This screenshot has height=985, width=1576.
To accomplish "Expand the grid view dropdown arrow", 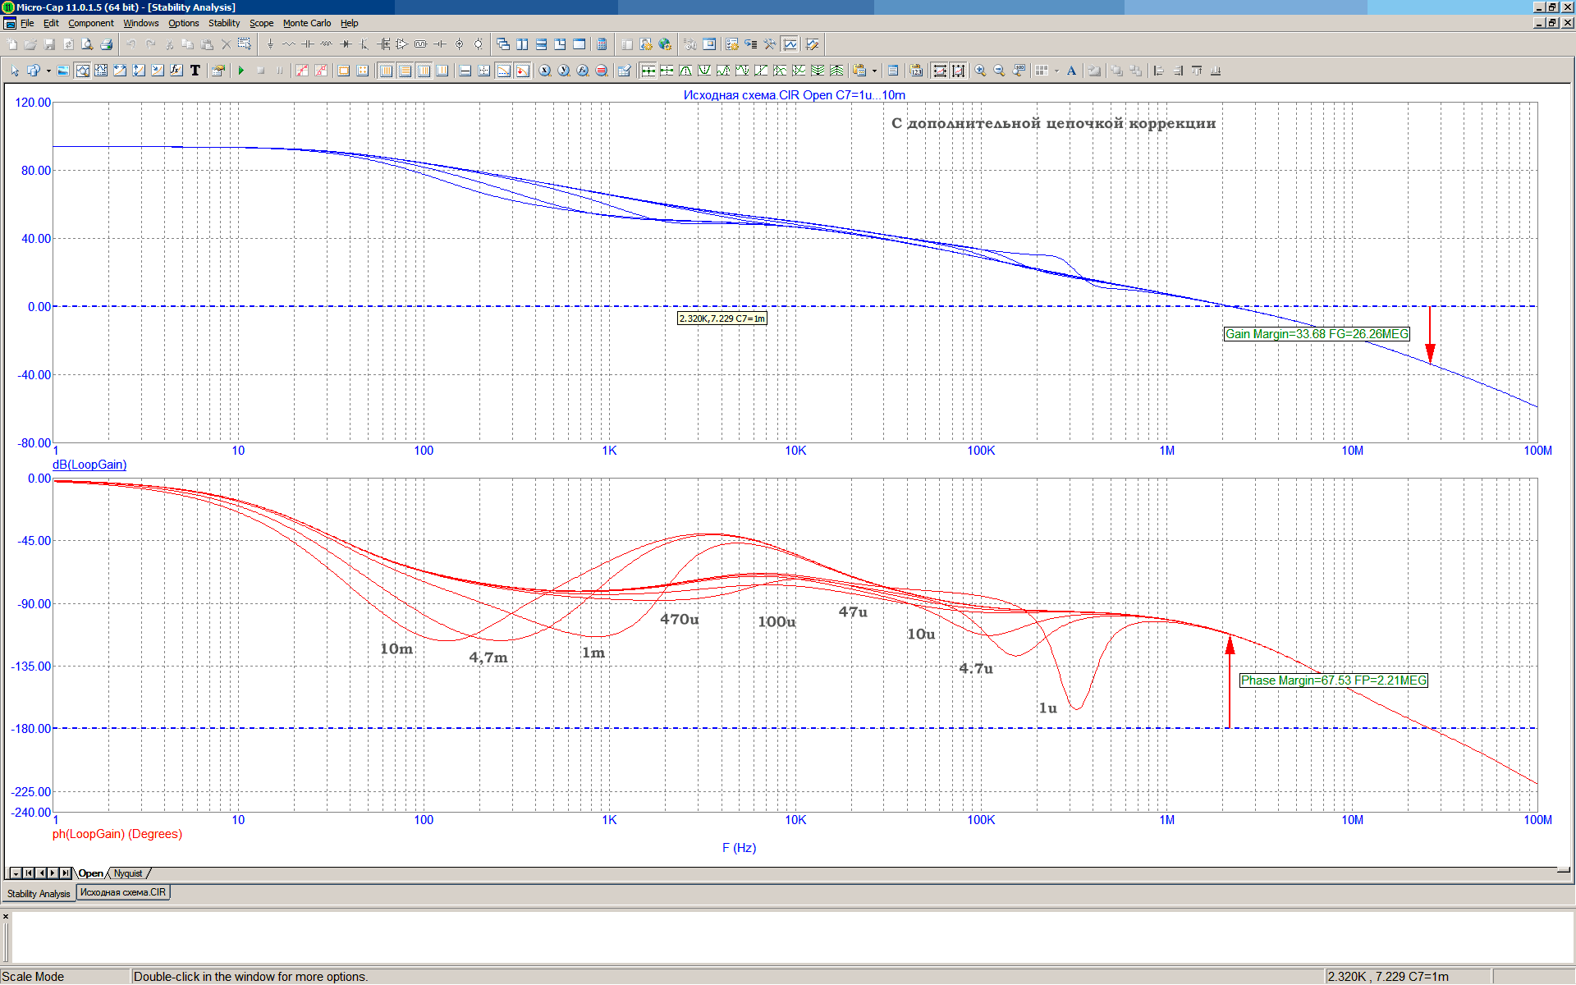I will (x=1056, y=71).
